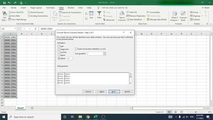Check the Tab delimiter checkbox
The image size is (213, 120).
[59, 46]
